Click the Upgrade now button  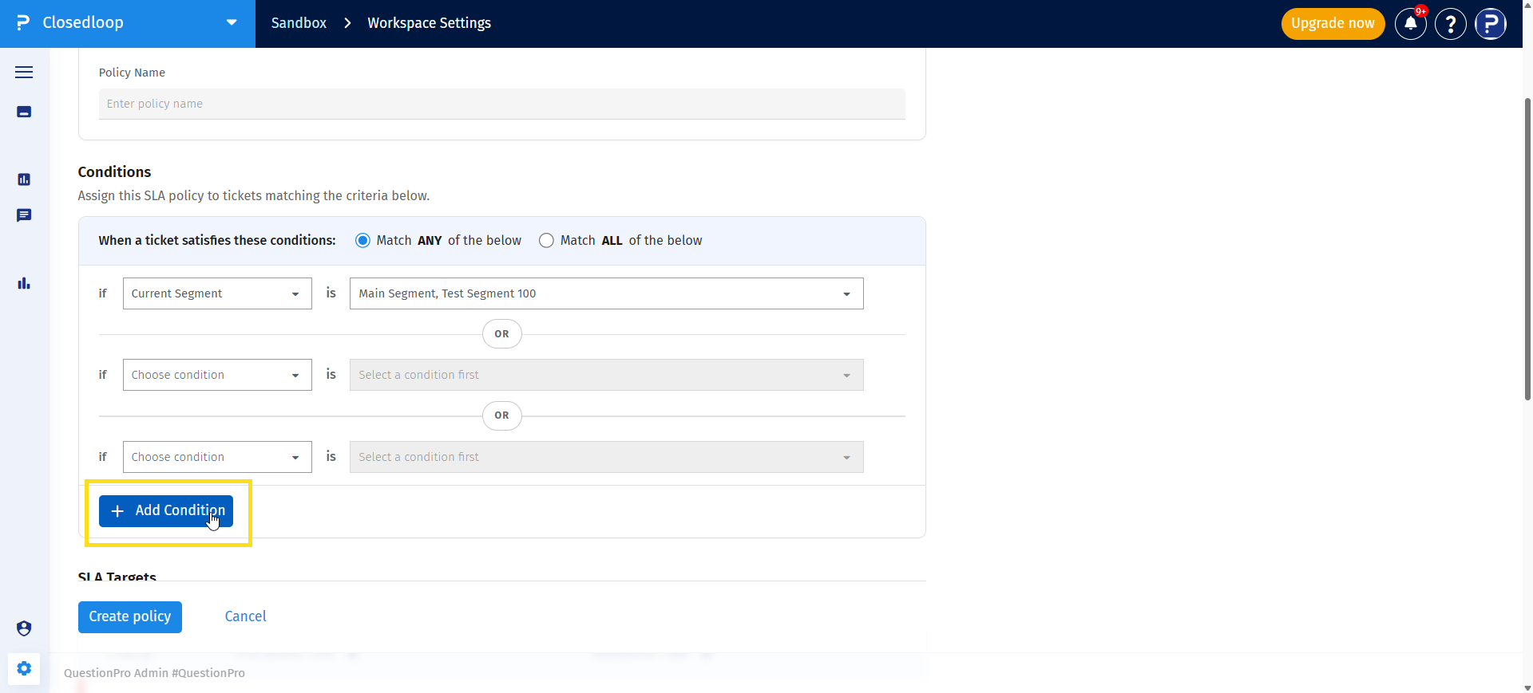coord(1333,23)
